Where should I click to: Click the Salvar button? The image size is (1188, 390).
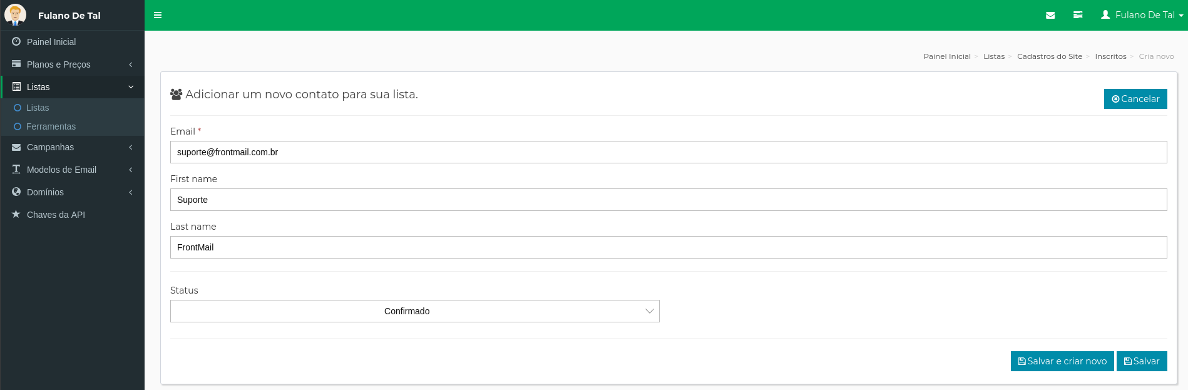click(1142, 361)
